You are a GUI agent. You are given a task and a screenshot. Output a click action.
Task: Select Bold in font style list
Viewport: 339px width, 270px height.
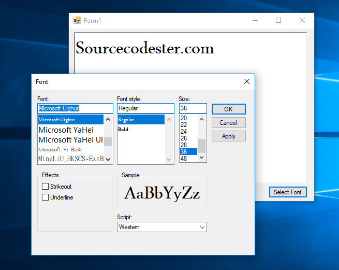141,129
